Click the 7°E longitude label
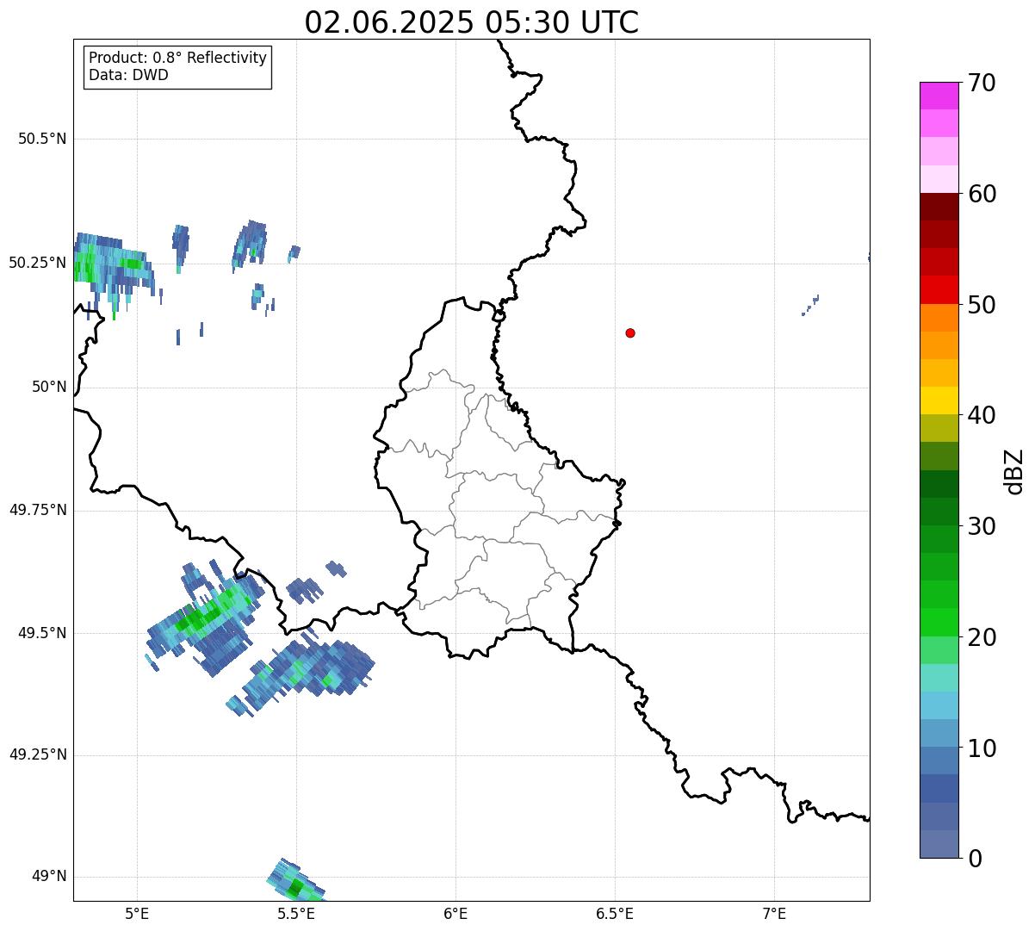 point(774,913)
